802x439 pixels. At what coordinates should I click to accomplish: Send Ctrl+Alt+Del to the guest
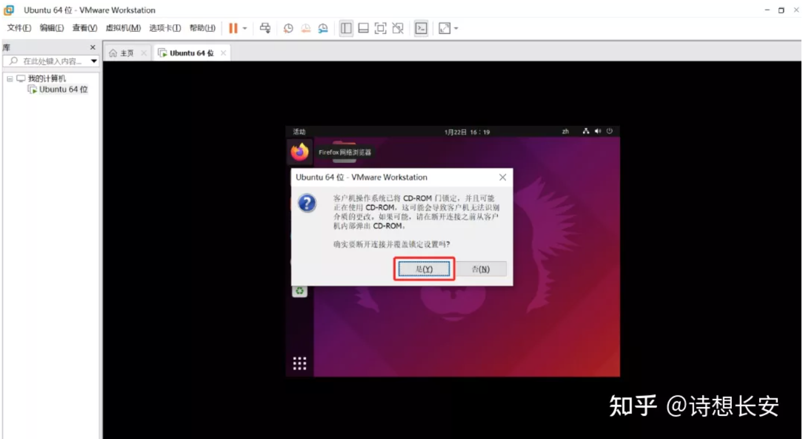pos(266,27)
